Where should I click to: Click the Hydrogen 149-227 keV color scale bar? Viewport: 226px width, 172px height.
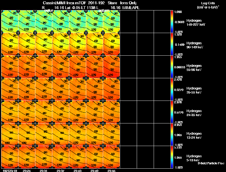(172, 22)
